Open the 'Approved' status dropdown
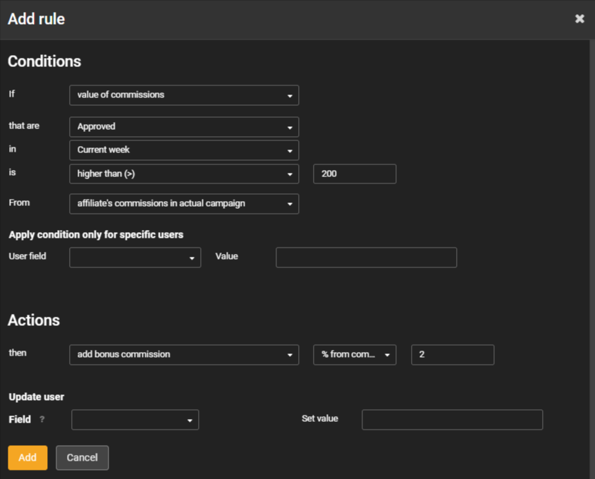This screenshot has width=595, height=479. click(184, 127)
